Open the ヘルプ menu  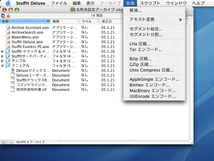coord(198,3)
